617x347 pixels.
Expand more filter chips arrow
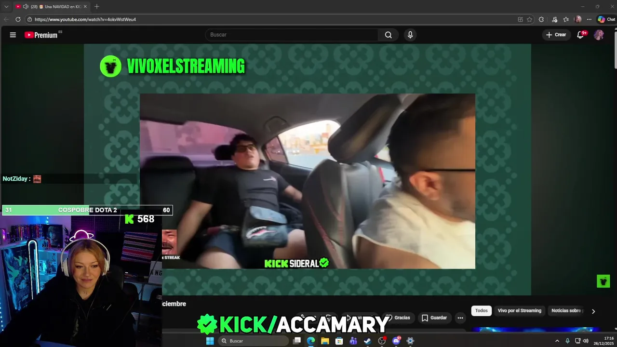[x=593, y=311]
